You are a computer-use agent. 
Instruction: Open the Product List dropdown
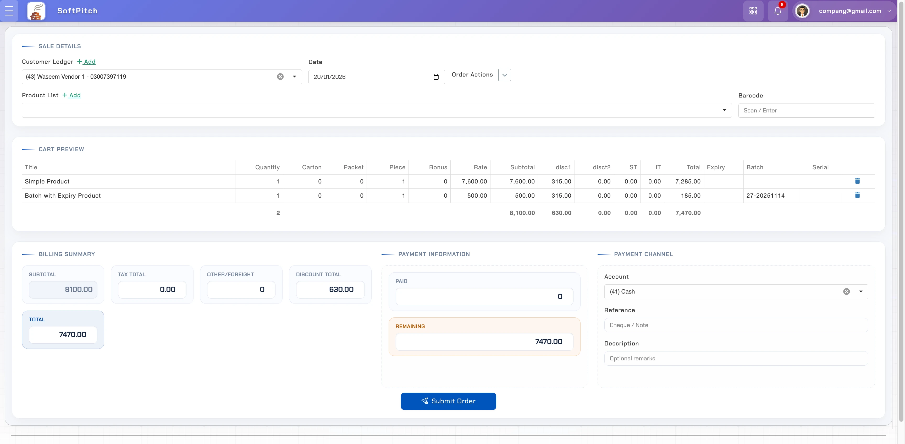coord(724,110)
